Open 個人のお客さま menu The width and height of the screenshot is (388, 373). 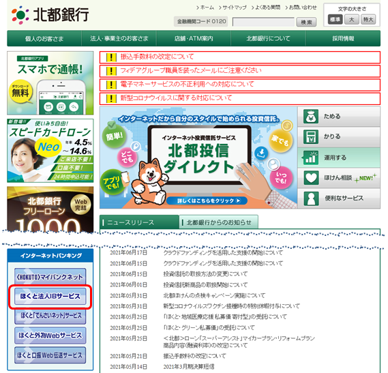[44, 39]
